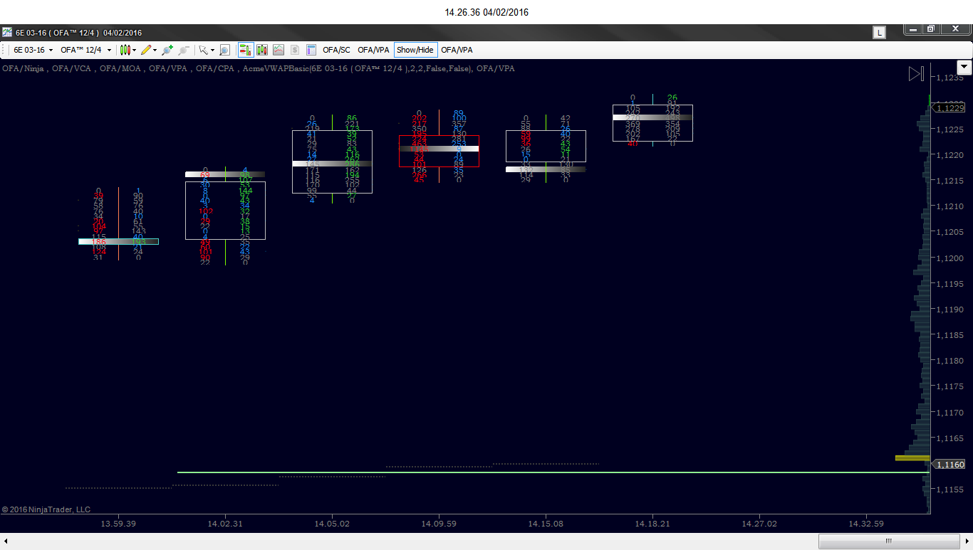The image size is (973, 550).
Task: Click the OFA/VPA button after Show/Hide
Action: 457,50
